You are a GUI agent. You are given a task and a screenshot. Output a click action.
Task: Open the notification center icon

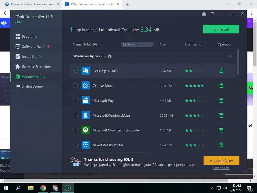tap(249, 188)
